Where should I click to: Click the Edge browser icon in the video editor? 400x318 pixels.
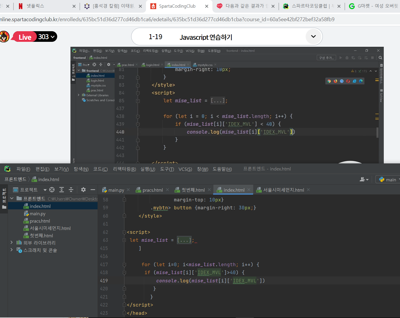(361, 81)
